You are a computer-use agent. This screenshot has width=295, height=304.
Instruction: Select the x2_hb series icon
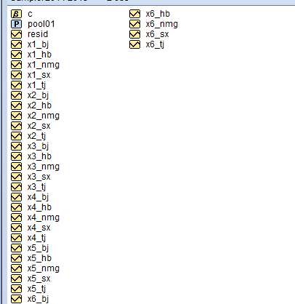[x=16, y=105]
